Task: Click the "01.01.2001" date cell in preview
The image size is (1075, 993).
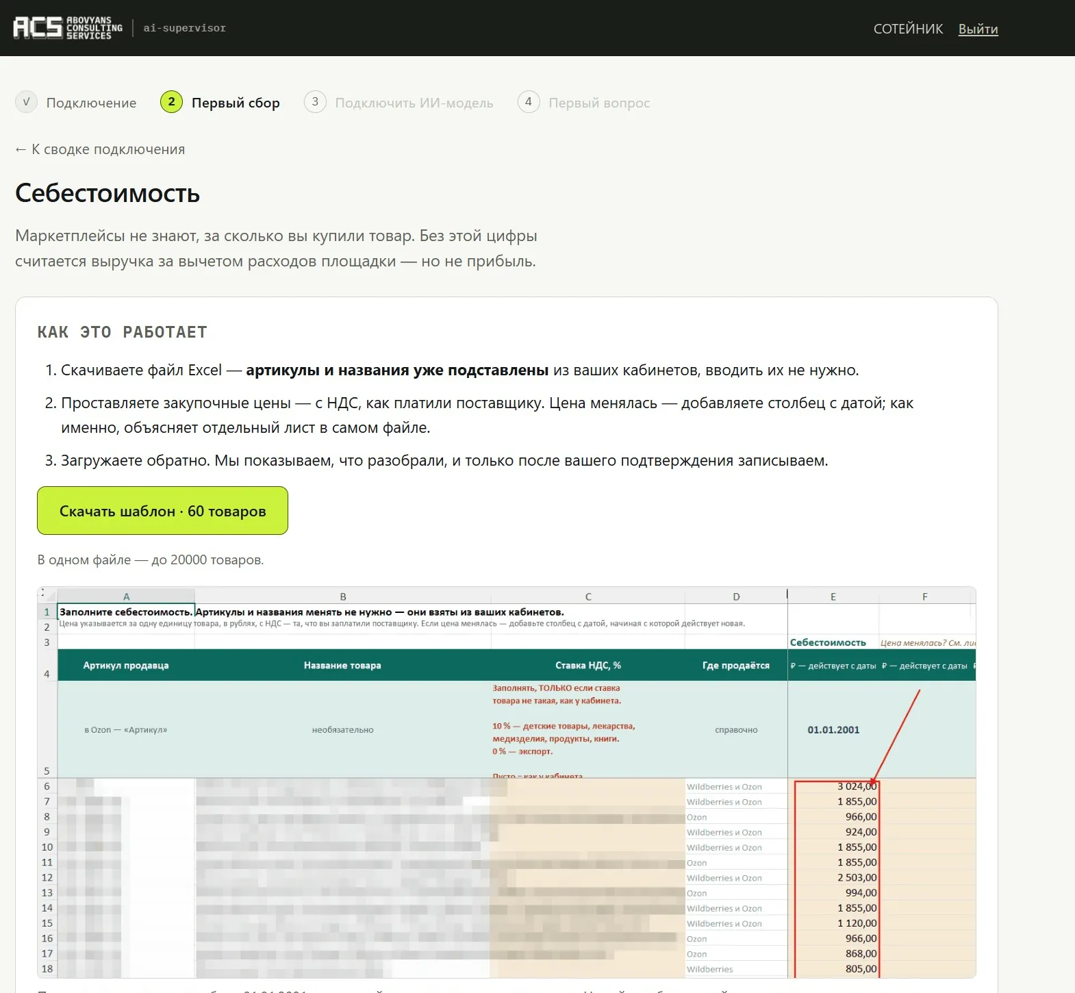Action: 833,730
